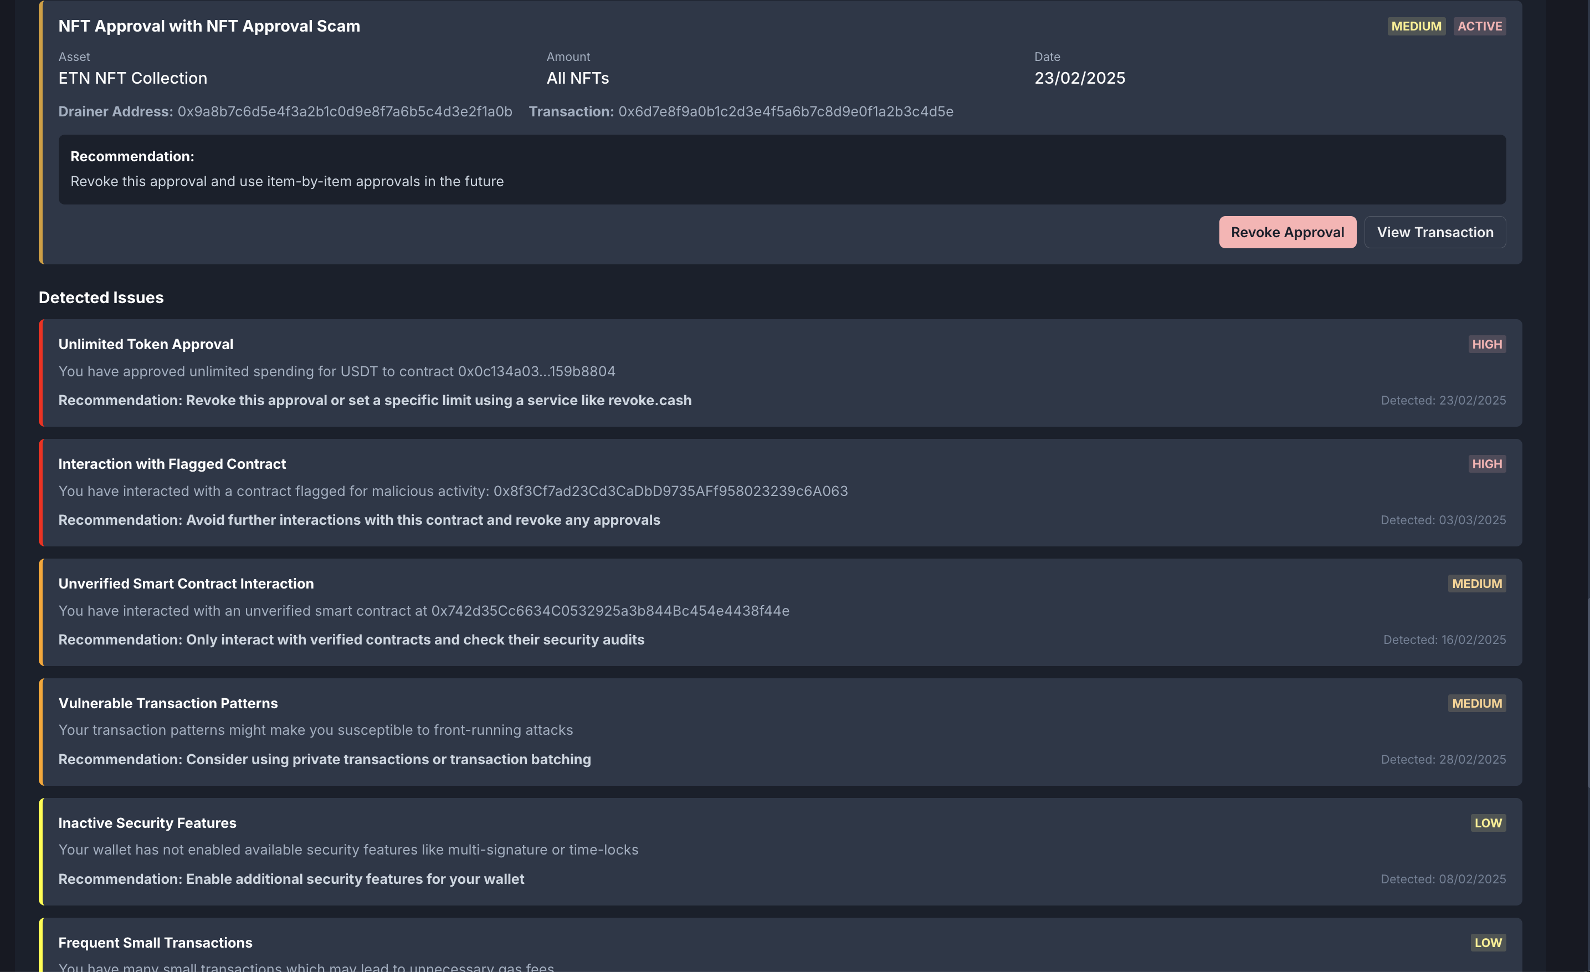Select the drainer address 0x9a8b7c6d text
This screenshot has height=972, width=1590.
[x=345, y=111]
